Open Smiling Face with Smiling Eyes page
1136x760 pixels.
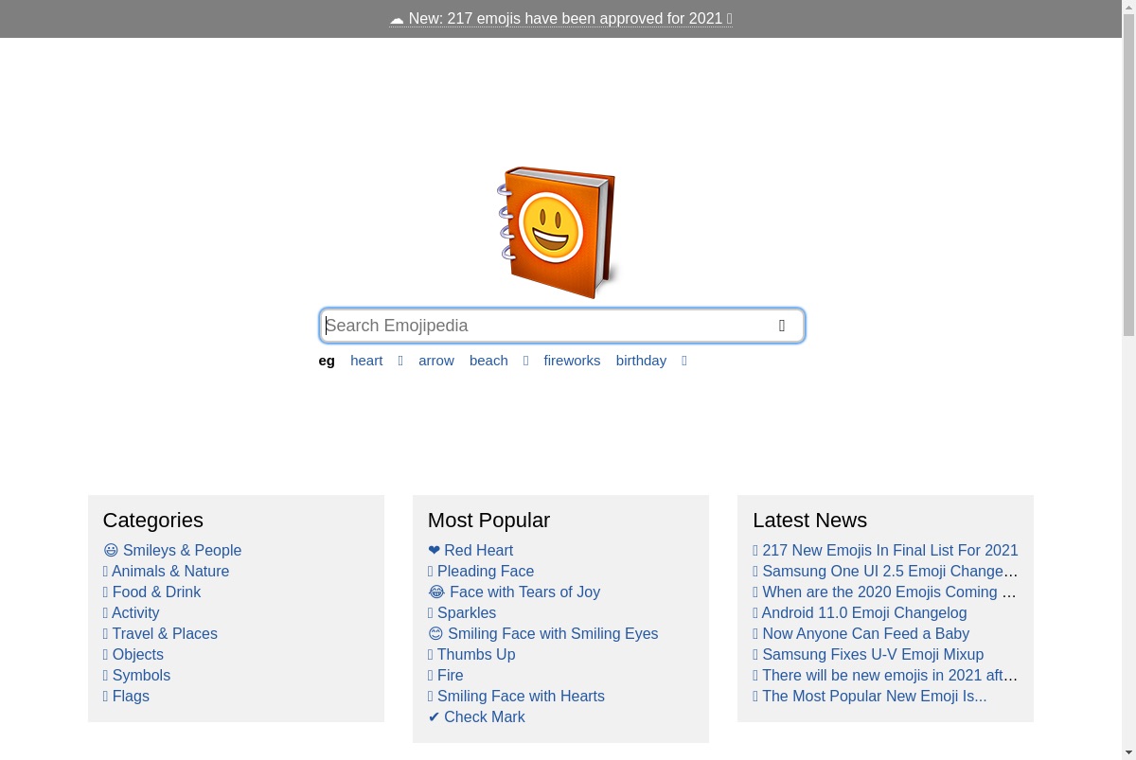coord(543,634)
